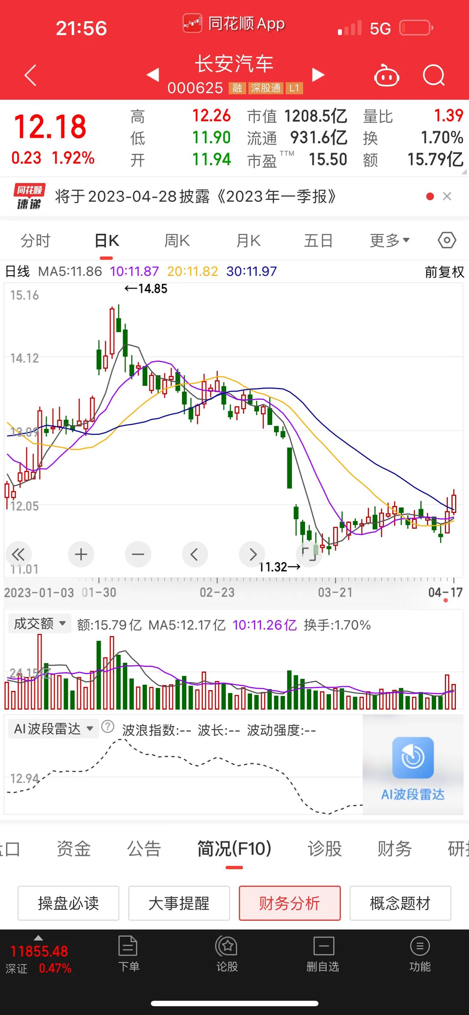
Task: Tap the current price 12.18
Action: tap(50, 127)
